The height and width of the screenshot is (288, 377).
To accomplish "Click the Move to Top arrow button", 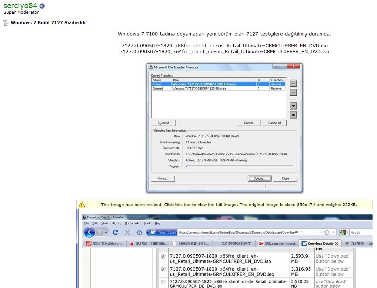I will click(293, 83).
